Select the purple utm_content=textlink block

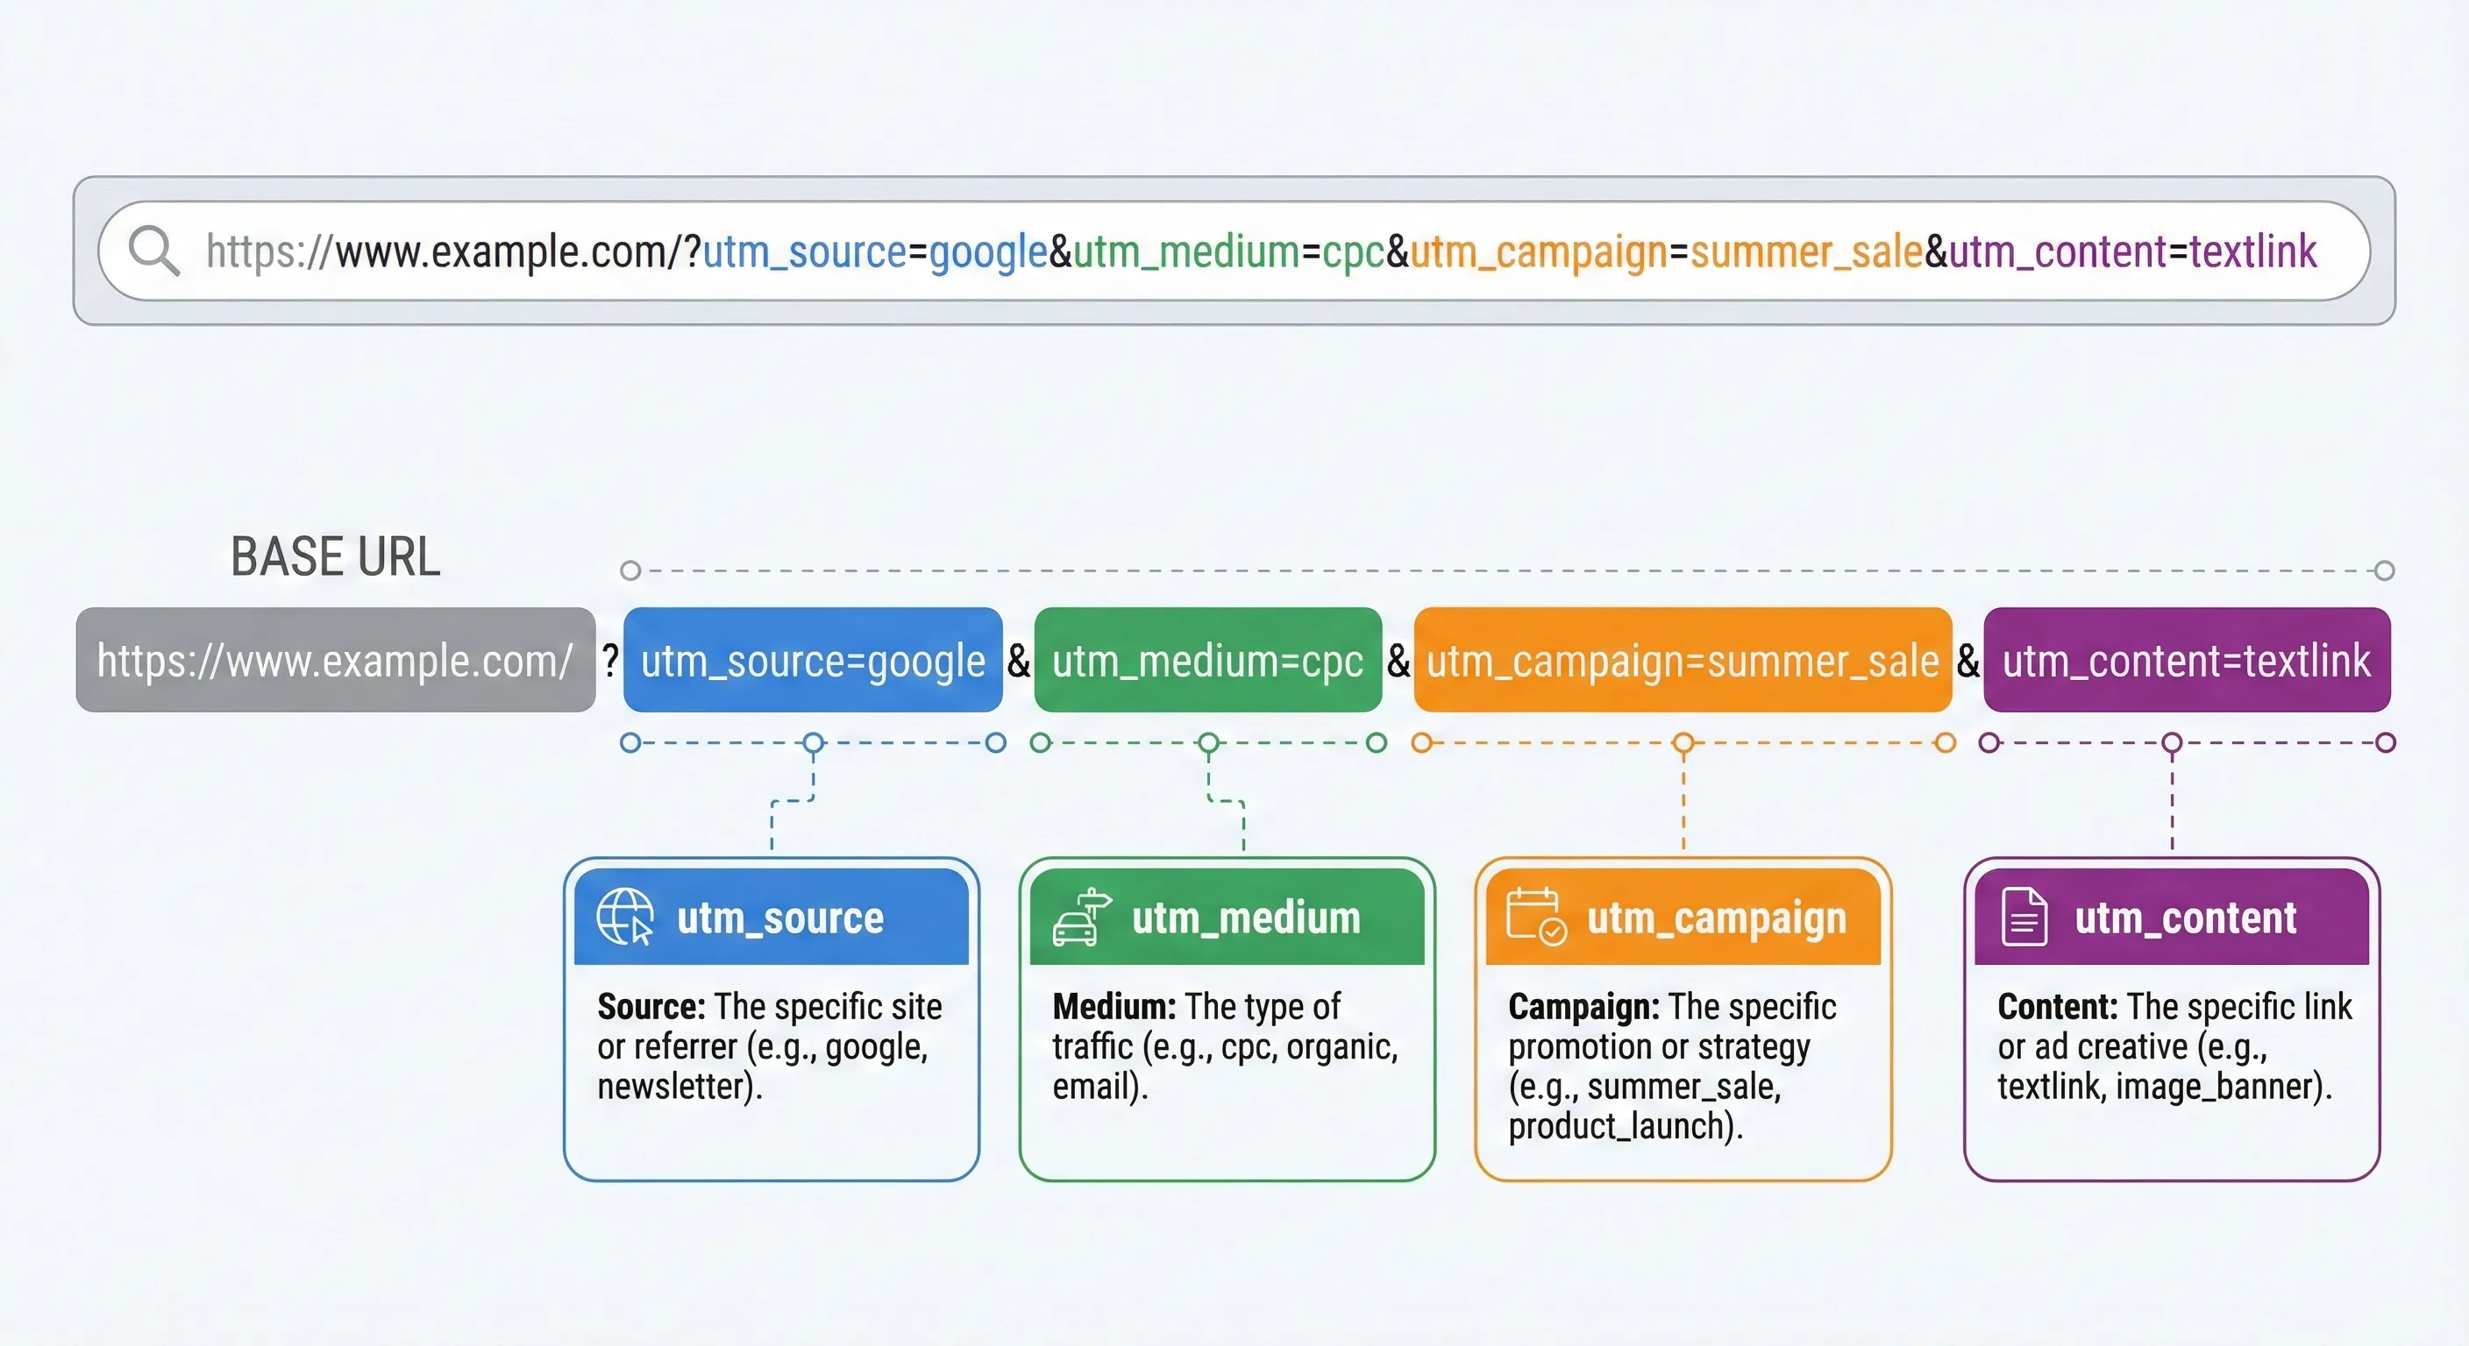click(x=2187, y=660)
